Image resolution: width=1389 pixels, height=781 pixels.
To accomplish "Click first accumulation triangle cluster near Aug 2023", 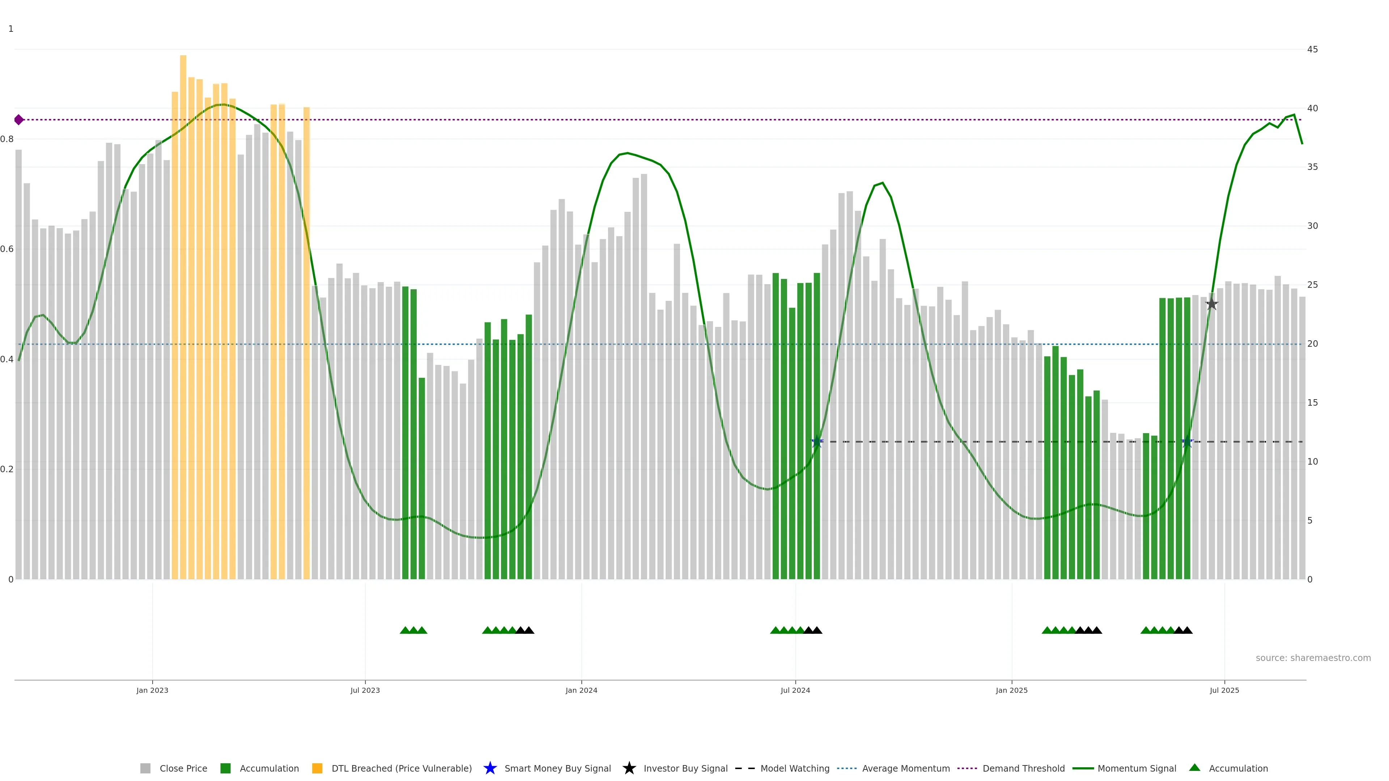I will [x=413, y=630].
